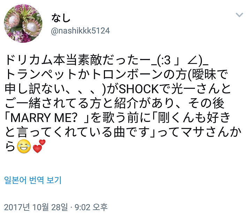Open the tweet options chevron menu
The height and width of the screenshot is (218, 251).
239,15
